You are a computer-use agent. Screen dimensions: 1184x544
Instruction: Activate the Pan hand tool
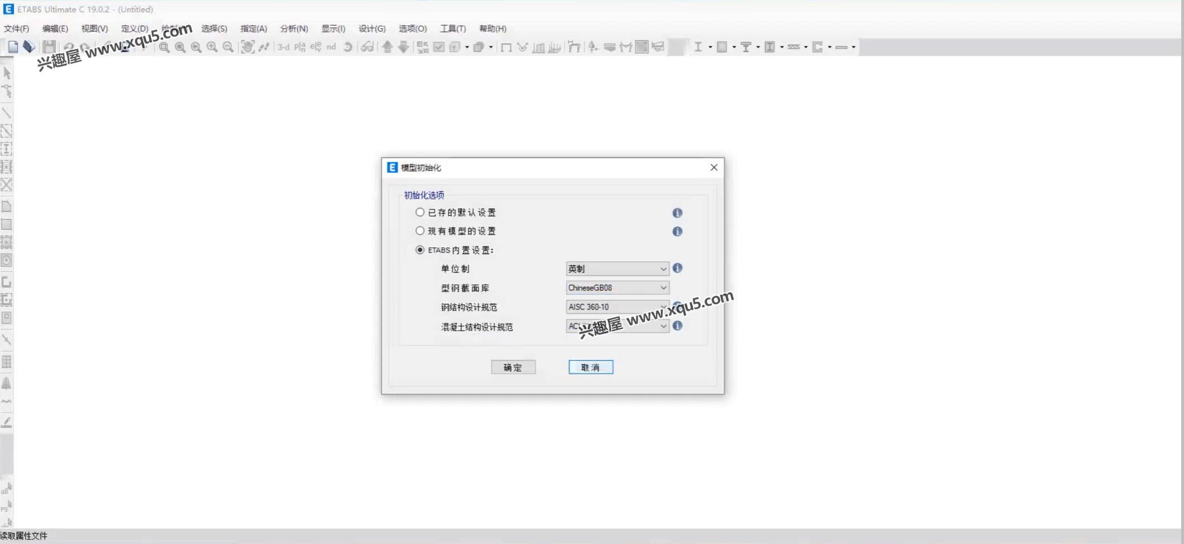coord(248,47)
